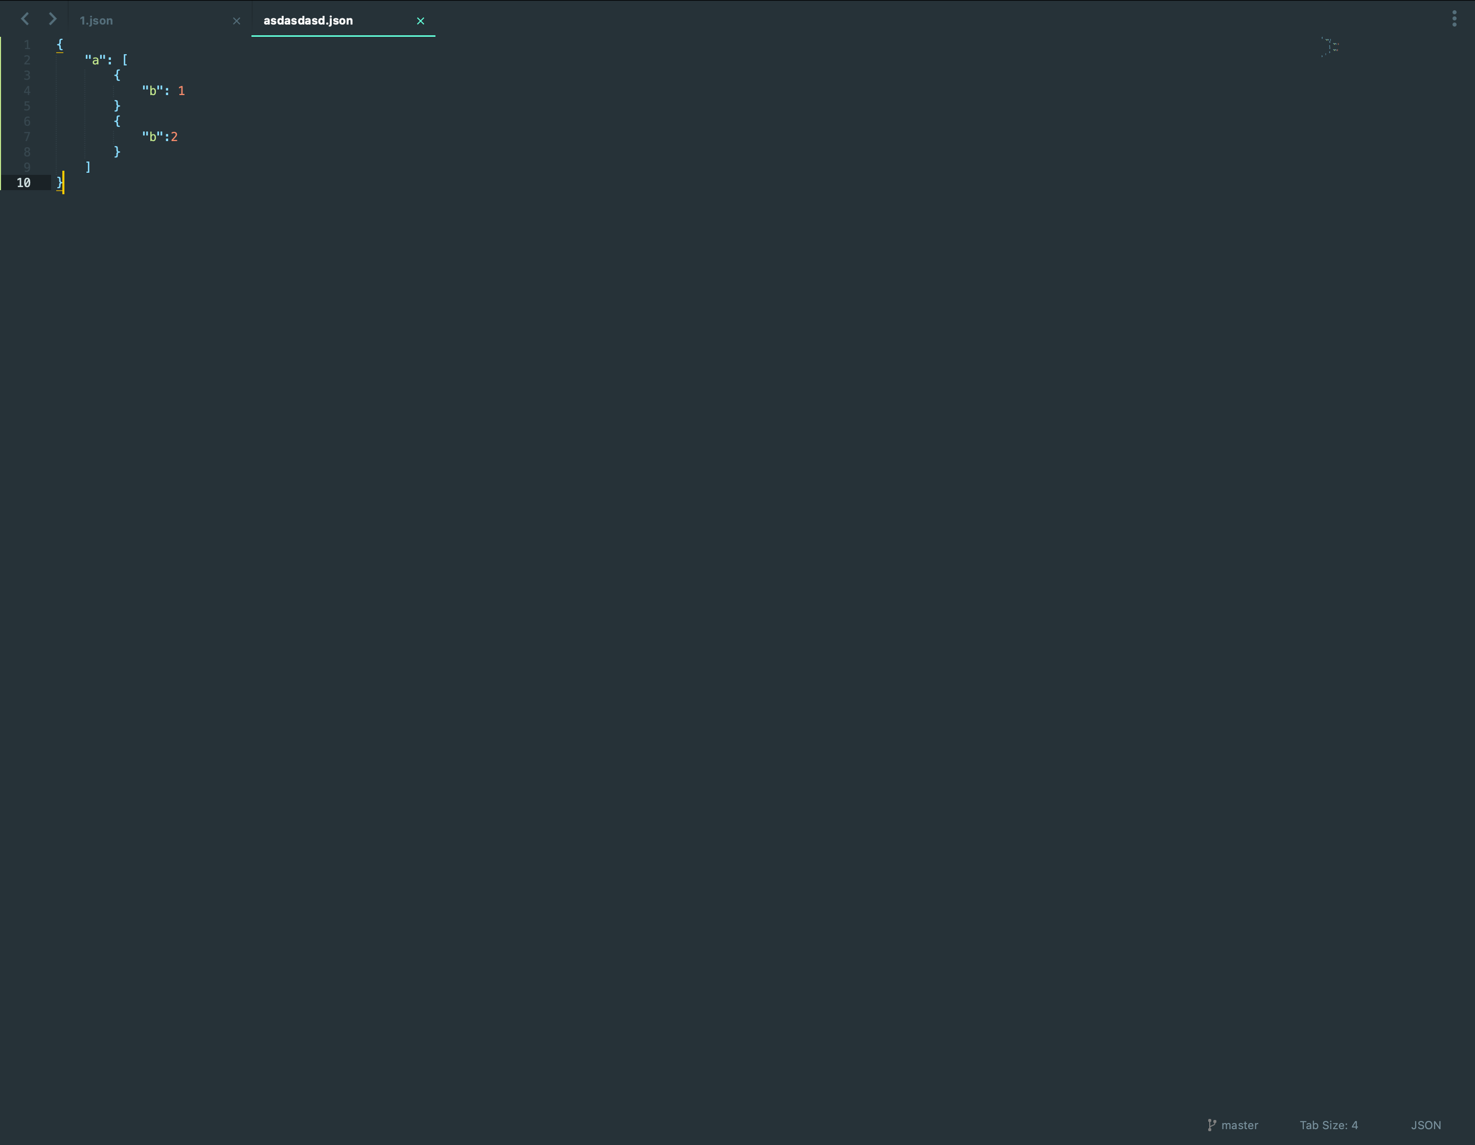Click the forward tab navigation arrow
This screenshot has height=1145, width=1475.
click(x=53, y=19)
